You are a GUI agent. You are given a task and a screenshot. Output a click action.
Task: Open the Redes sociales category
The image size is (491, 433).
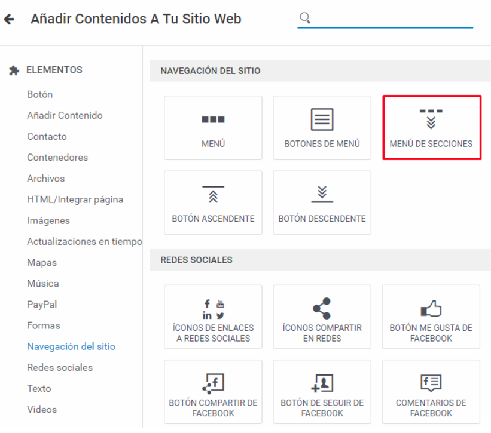[x=60, y=367]
